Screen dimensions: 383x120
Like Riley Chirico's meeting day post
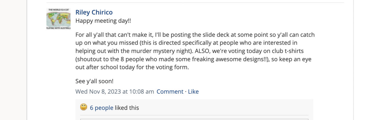tap(193, 92)
